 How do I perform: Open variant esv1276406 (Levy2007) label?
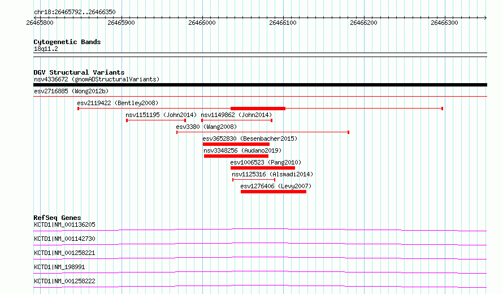coord(276,186)
